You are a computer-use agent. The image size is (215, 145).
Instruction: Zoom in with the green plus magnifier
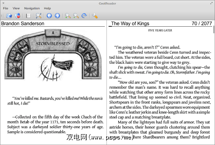(x=68, y=16)
